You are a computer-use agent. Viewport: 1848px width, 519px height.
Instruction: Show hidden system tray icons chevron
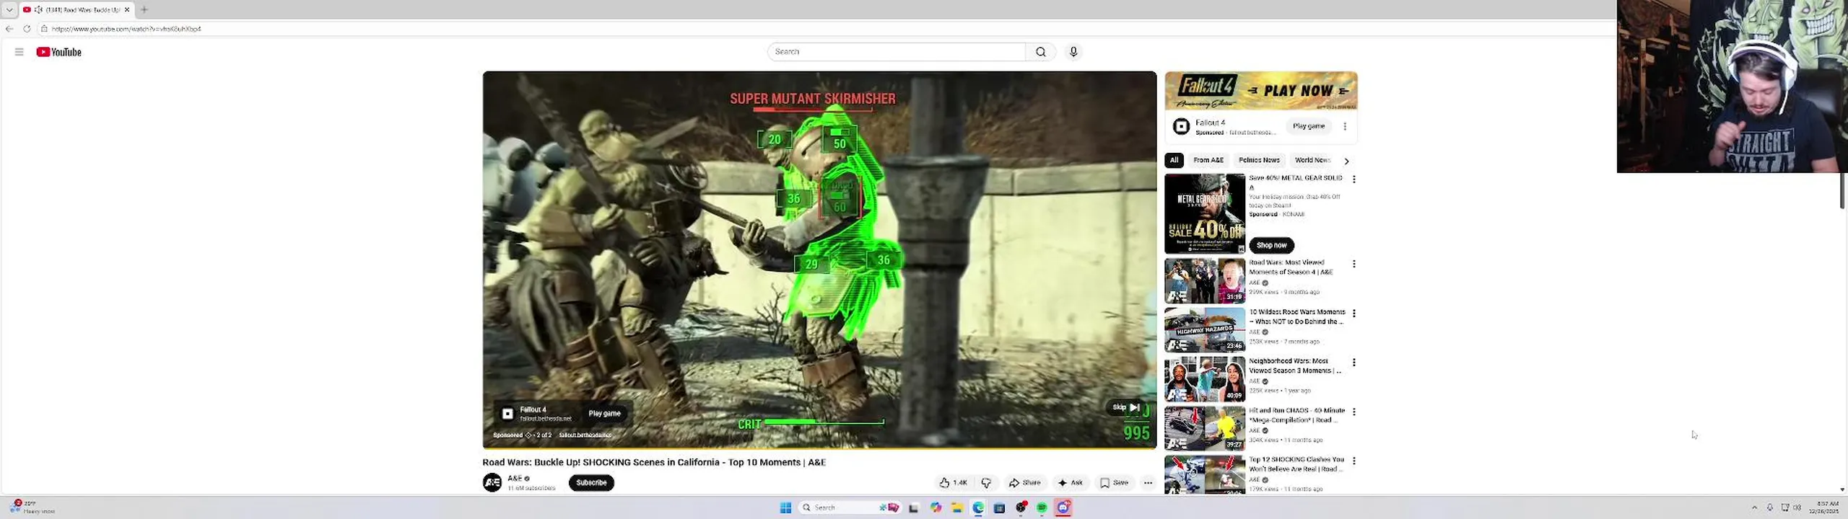click(x=1754, y=507)
